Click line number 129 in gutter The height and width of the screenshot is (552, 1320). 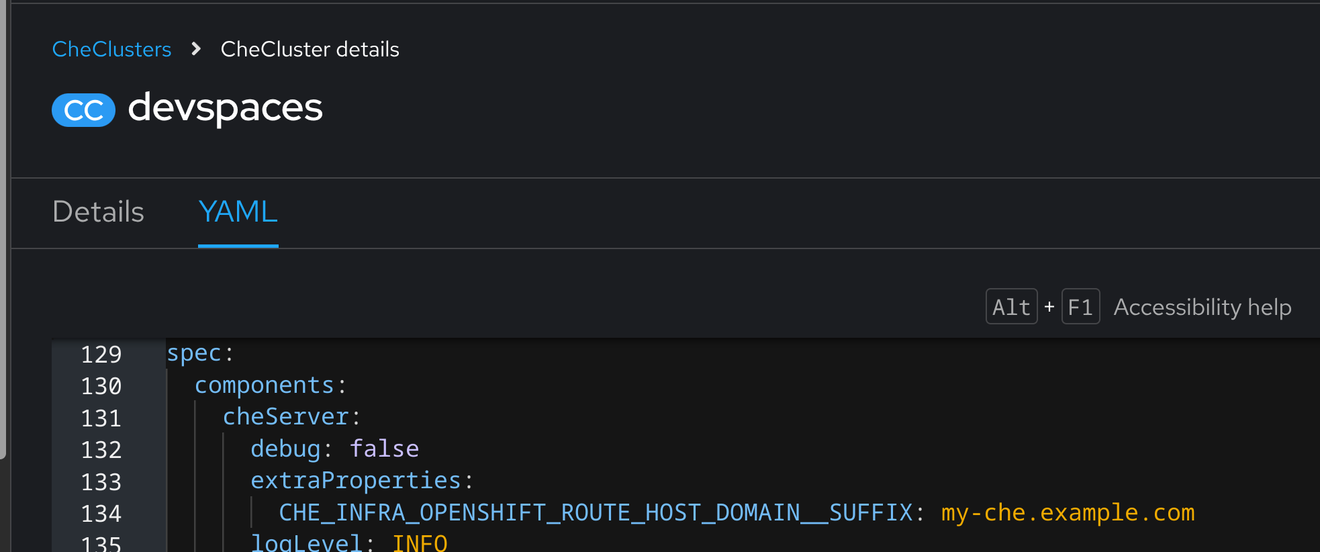point(101,354)
